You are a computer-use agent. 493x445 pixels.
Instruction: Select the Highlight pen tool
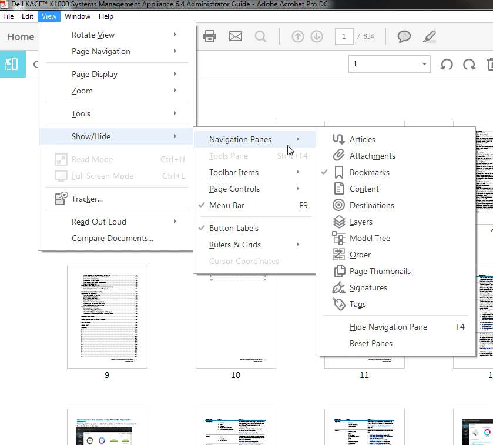(430, 36)
